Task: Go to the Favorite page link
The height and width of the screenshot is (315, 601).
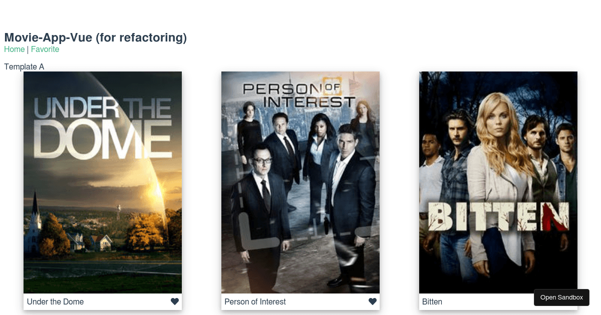Action: click(45, 49)
